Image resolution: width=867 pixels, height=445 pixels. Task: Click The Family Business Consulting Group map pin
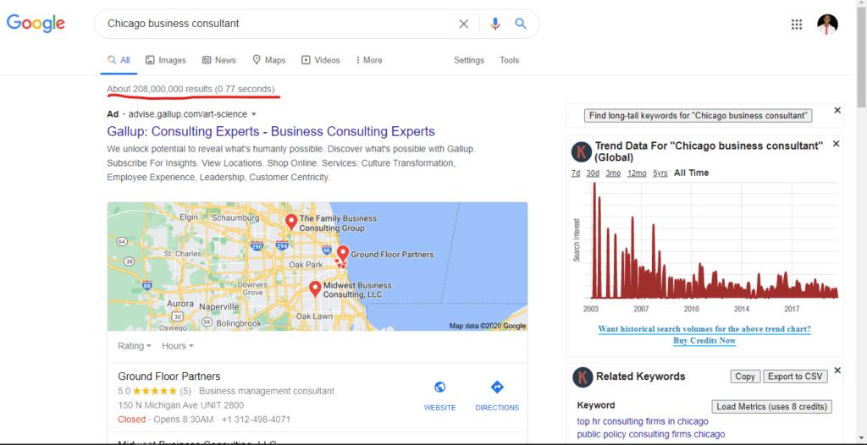coord(291,222)
